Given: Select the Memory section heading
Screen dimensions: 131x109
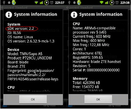Looking at the screenshot, I should tap(80, 79).
